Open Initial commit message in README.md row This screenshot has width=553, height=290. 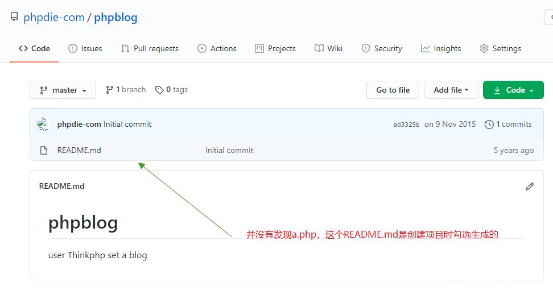pyautogui.click(x=229, y=150)
